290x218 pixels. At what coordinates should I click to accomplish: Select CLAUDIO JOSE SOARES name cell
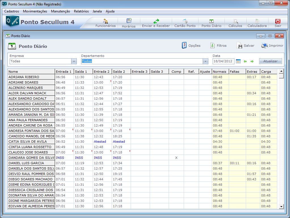pos(31,152)
